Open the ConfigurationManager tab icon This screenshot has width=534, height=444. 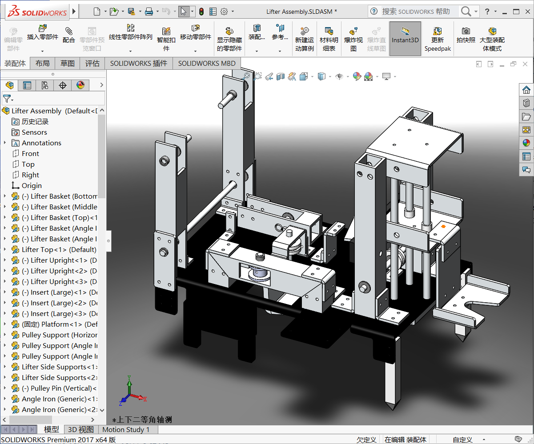(x=45, y=85)
